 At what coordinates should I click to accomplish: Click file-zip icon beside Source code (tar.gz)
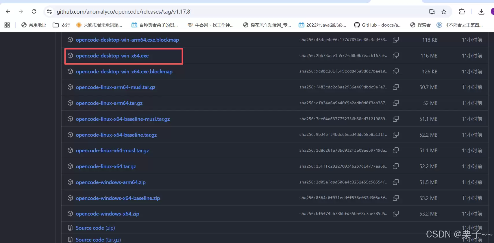pyautogui.click(x=70, y=240)
